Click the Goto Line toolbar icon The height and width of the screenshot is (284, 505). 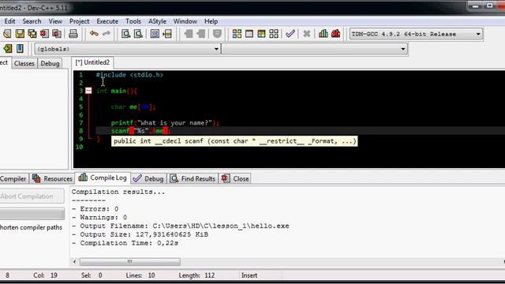(167, 33)
